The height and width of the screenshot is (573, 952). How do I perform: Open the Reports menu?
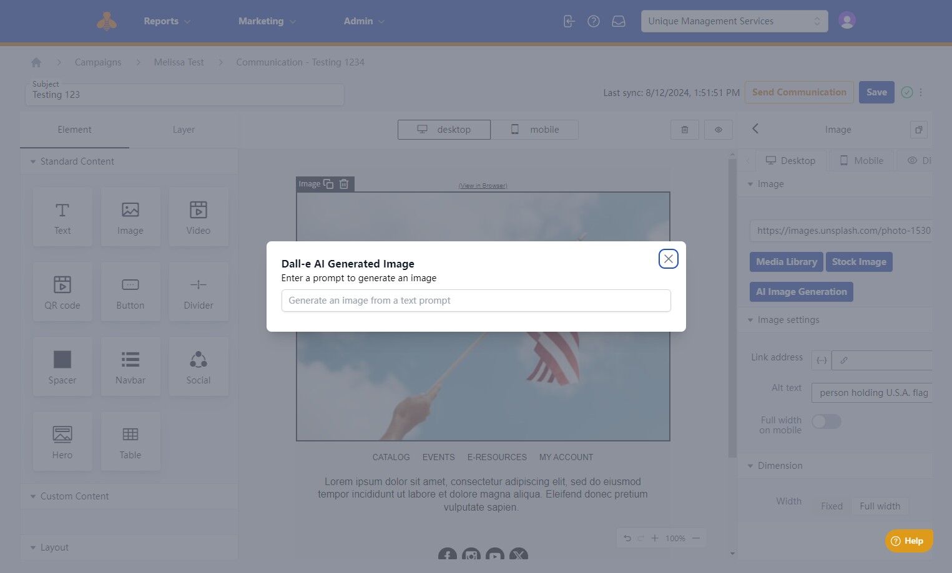point(167,21)
